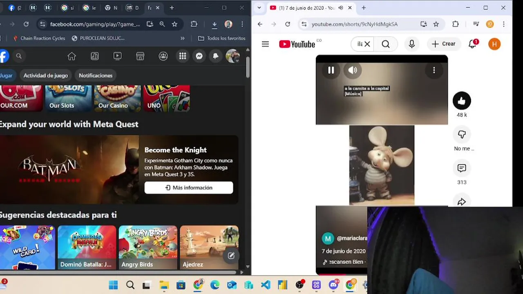Click the Facebook search magnifier
The width and height of the screenshot is (523, 294).
tap(19, 56)
